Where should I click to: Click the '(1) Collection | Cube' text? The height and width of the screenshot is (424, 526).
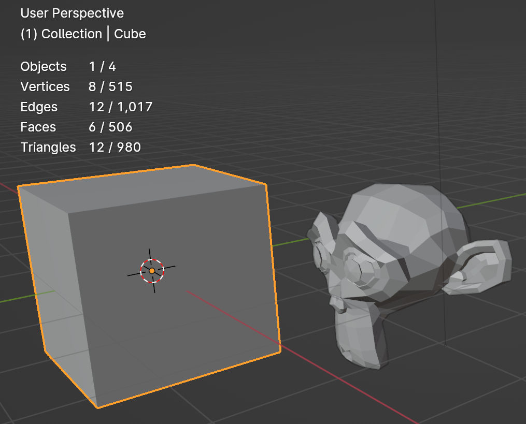(x=83, y=34)
